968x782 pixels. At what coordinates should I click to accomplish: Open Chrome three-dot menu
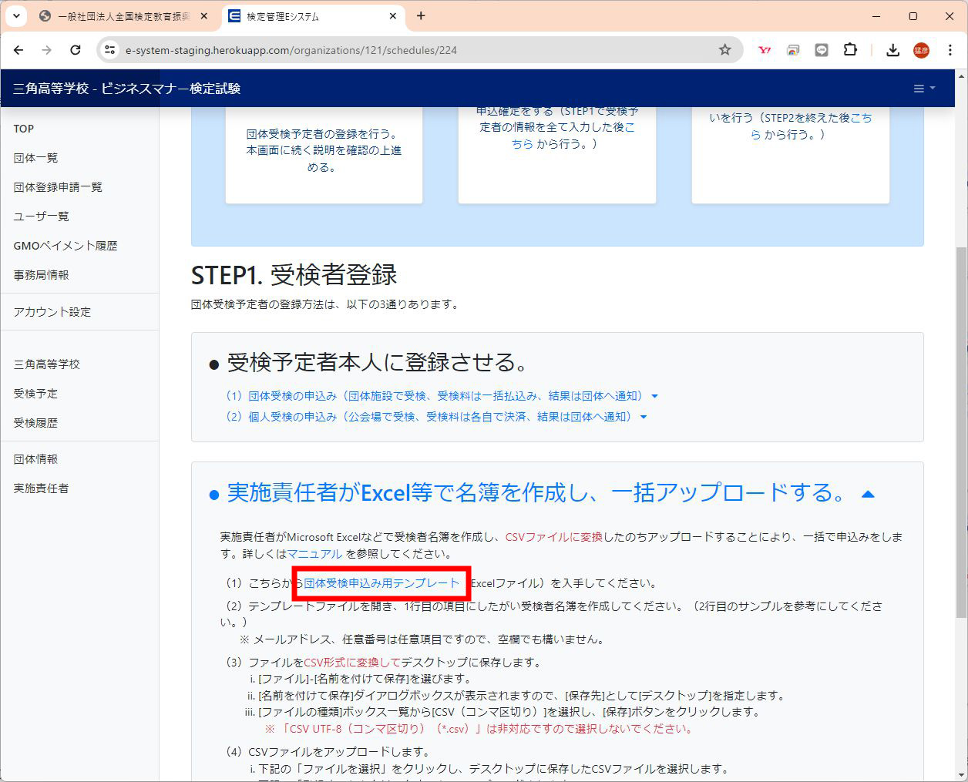950,50
